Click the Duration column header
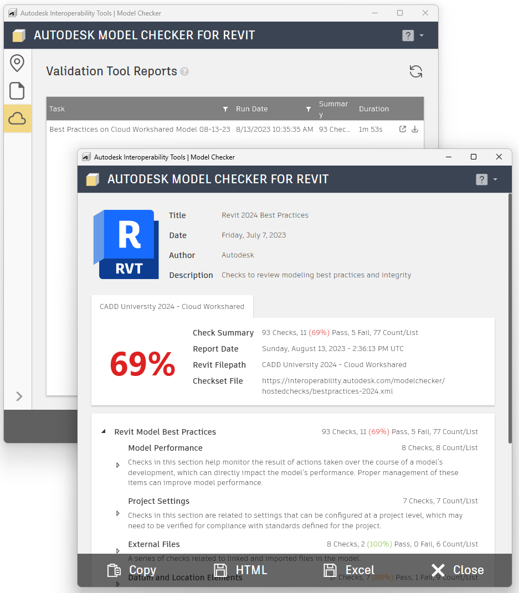This screenshot has width=519, height=593. pos(374,109)
